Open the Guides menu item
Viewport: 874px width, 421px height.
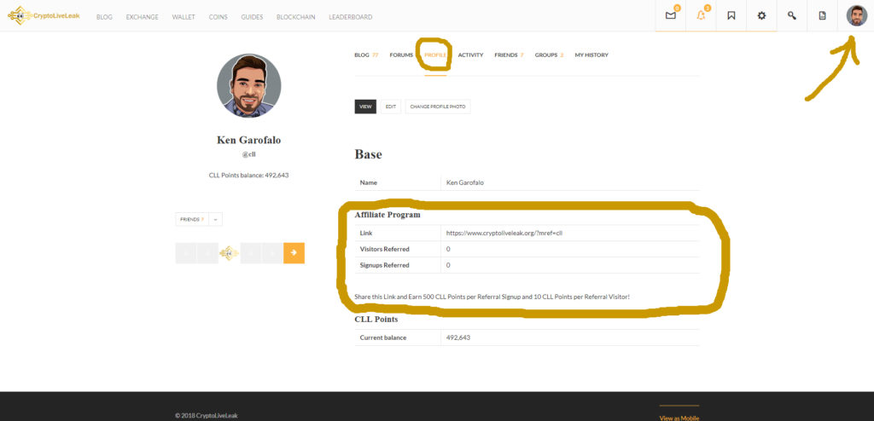252,17
